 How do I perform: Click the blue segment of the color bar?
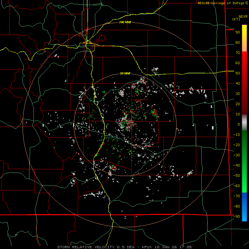point(244,207)
